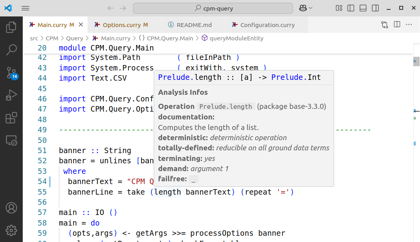The image size is (420, 242).
Task: Open the hamburger application menu
Action: click(x=25, y=8)
